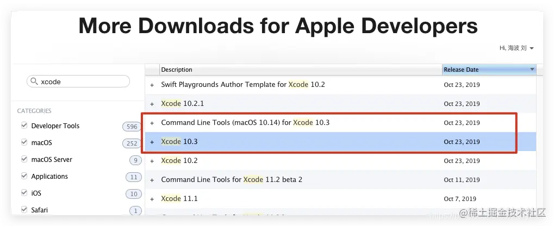Expand the Xcode 10.2 row

pos(152,161)
